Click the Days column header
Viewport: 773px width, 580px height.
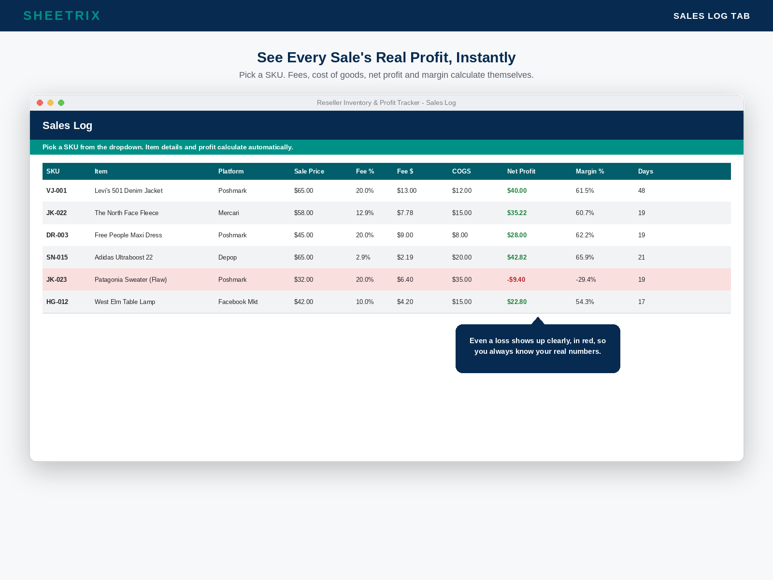click(x=645, y=171)
